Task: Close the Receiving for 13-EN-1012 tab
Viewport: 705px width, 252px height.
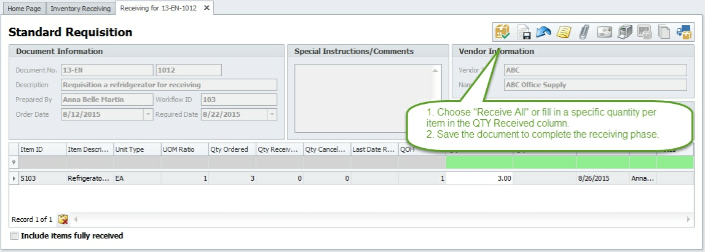Action: tap(207, 8)
